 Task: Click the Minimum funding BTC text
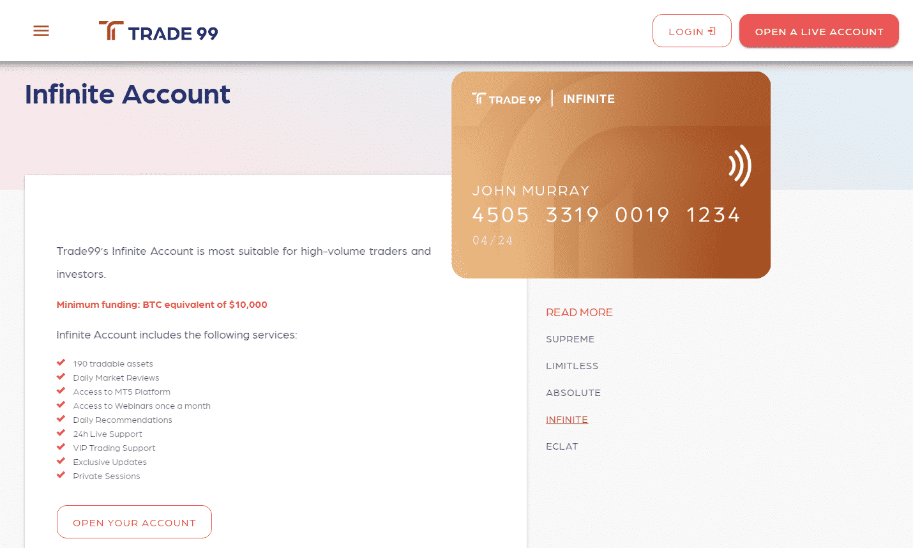click(x=162, y=305)
